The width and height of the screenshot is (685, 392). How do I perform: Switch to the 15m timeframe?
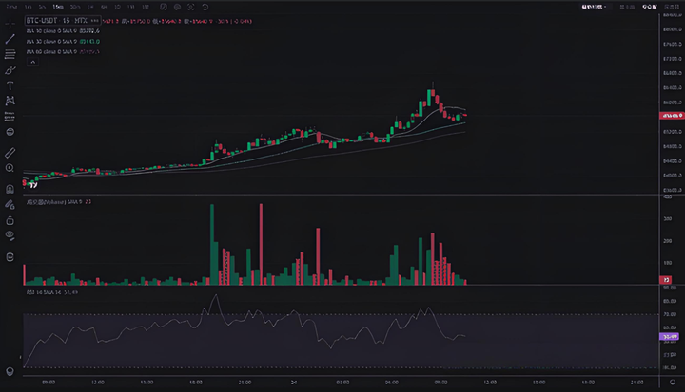pyautogui.click(x=58, y=7)
